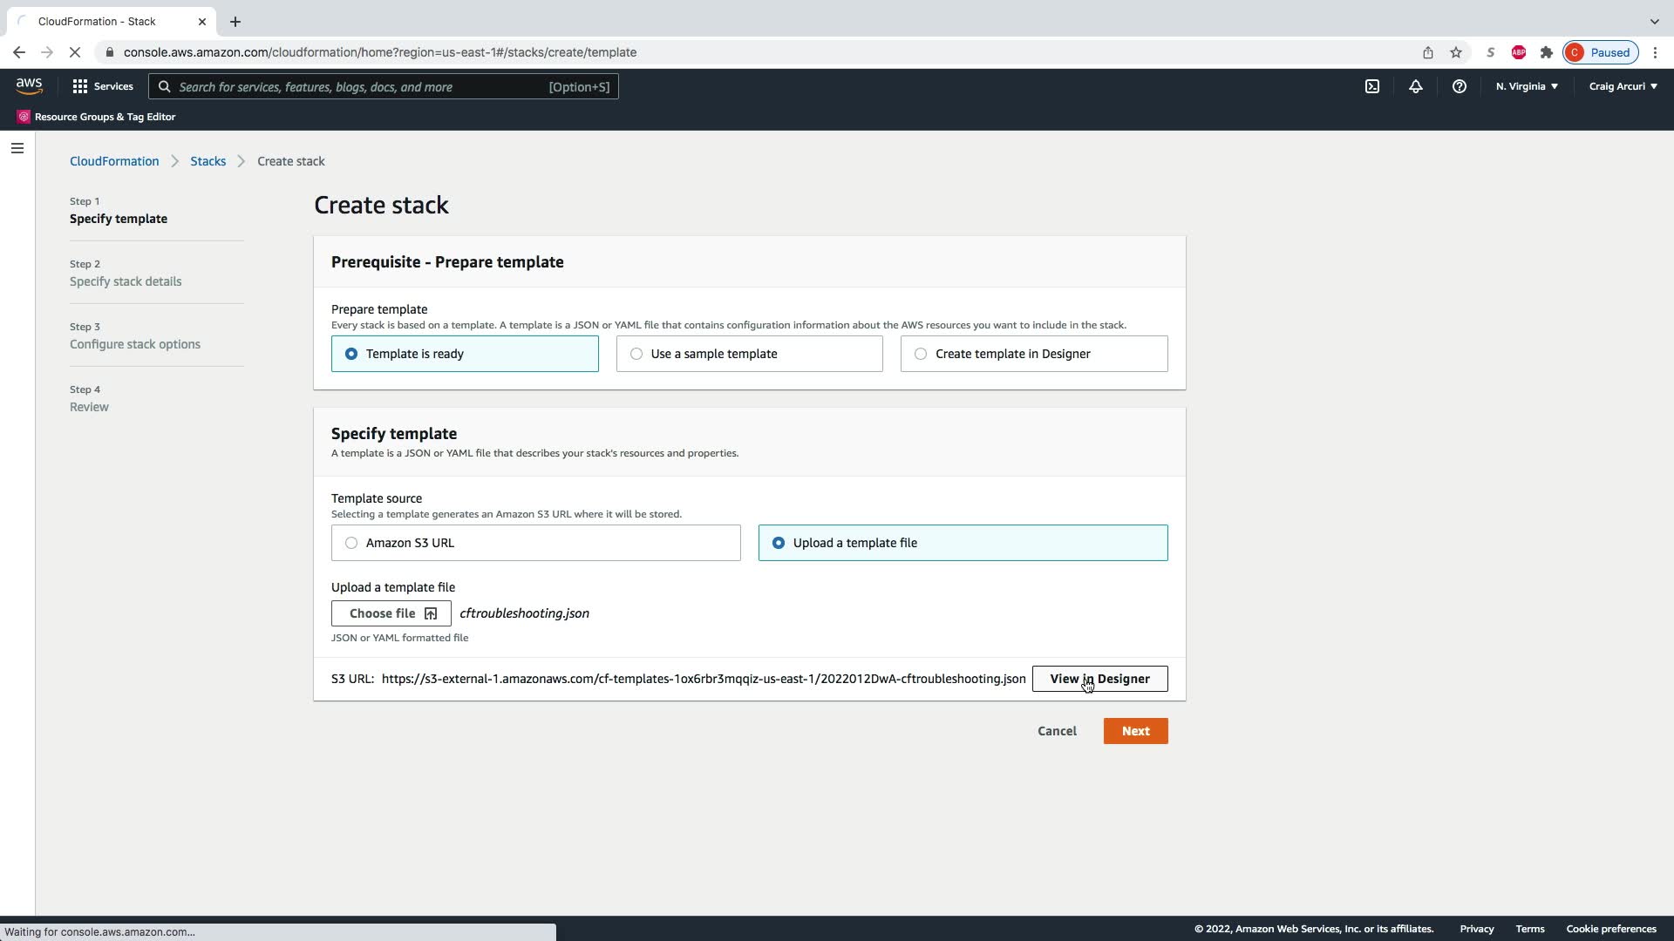Image resolution: width=1674 pixels, height=941 pixels.
Task: Click the help question mark icon
Action: 1459,86
